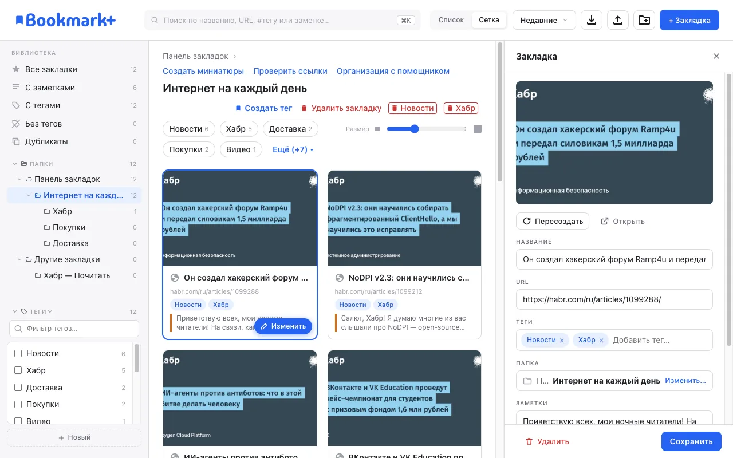Click the small thumbnail size square icon
The image size is (733, 458).
(377, 129)
